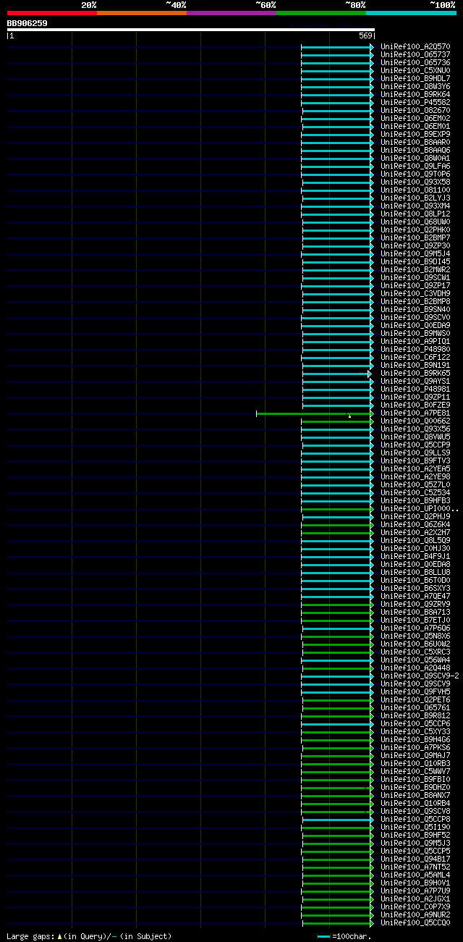Select the truncated UniRef100_UPI000.. label

420,508
